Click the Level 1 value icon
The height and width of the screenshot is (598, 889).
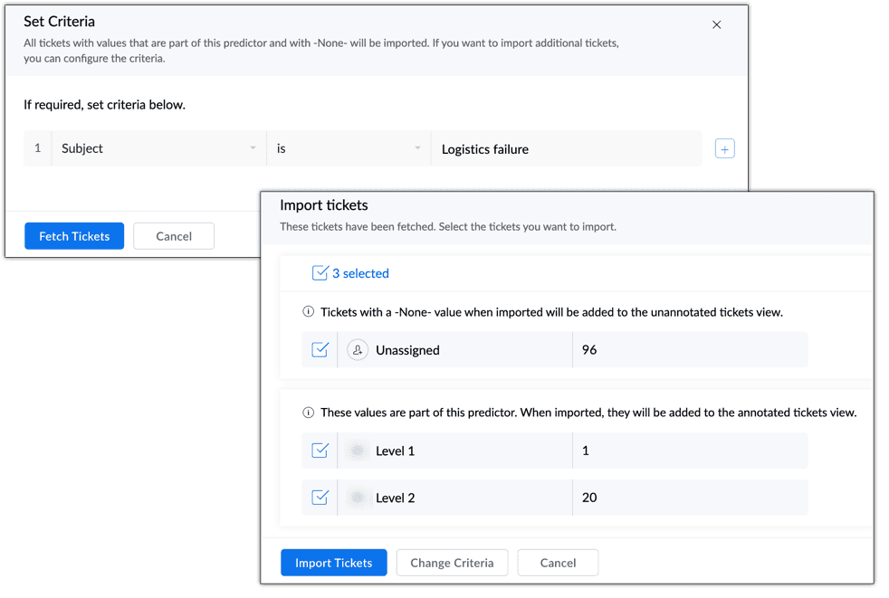coord(358,451)
